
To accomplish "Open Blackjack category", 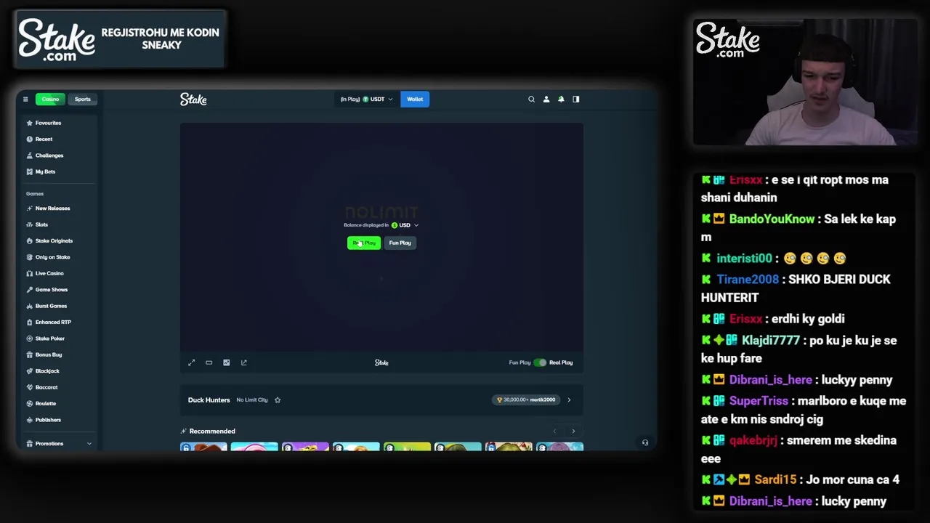I will coord(47,371).
